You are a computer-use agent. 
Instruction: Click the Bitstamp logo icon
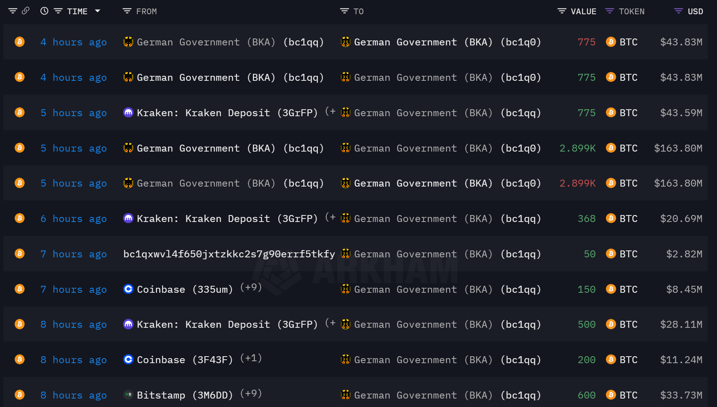(x=128, y=395)
